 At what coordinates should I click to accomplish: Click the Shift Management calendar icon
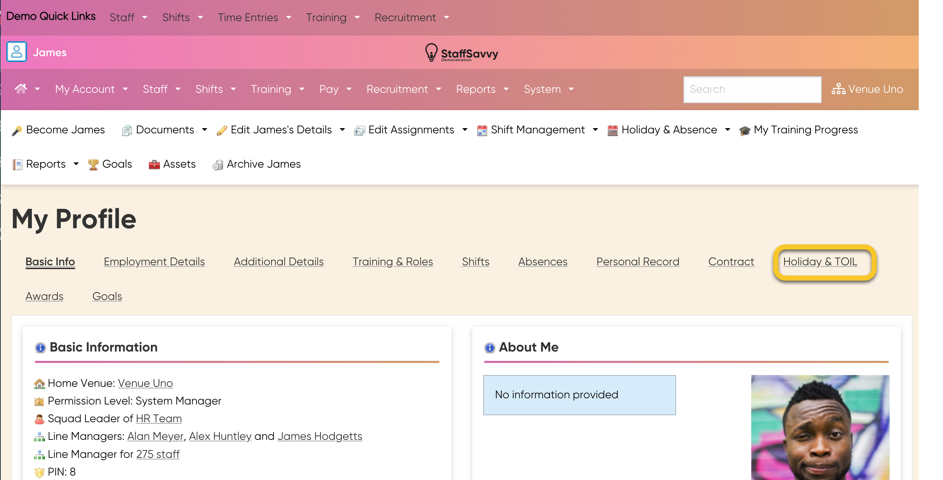coord(482,130)
